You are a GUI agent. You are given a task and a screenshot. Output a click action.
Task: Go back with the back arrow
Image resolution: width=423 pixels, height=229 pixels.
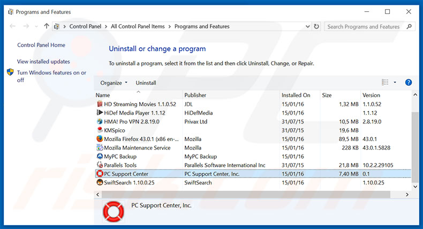12,26
